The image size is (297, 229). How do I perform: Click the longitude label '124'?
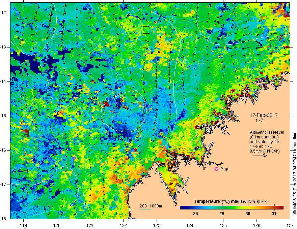pos(190,225)
